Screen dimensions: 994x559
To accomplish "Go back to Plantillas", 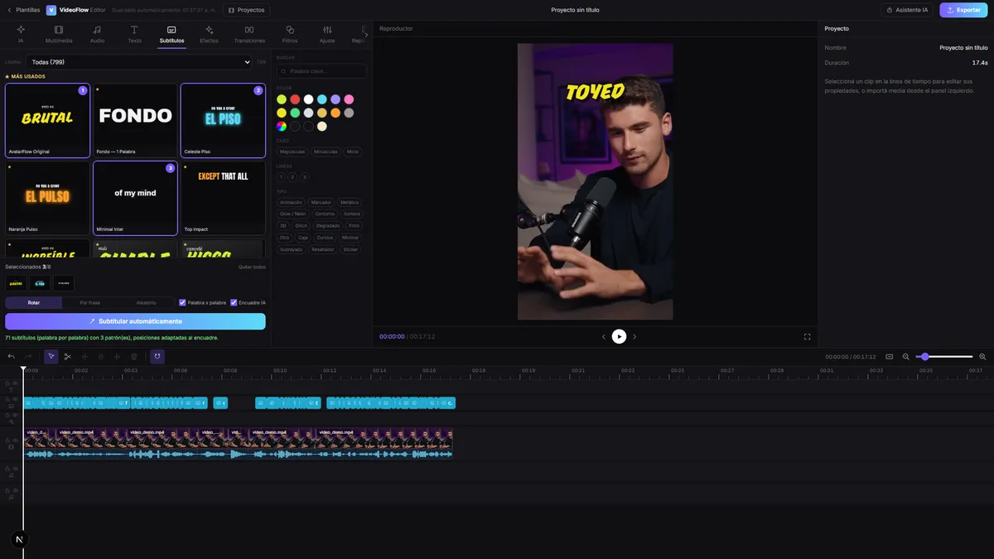I will (23, 10).
